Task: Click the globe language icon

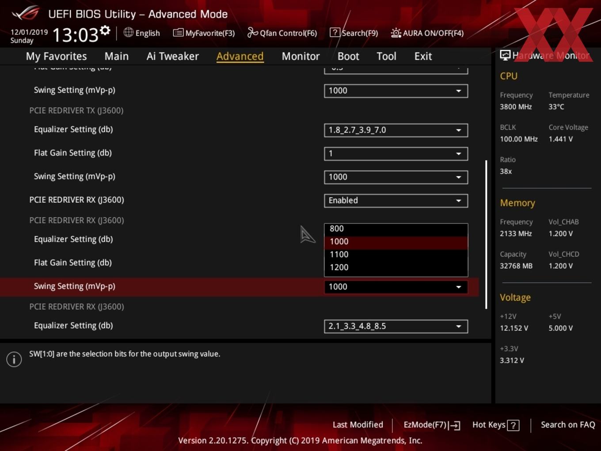Action: point(128,32)
